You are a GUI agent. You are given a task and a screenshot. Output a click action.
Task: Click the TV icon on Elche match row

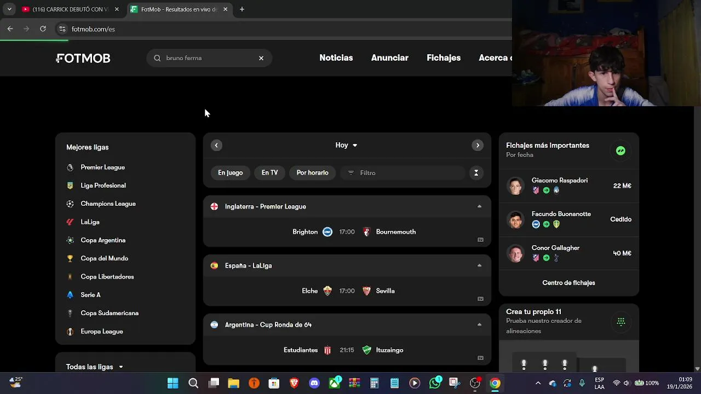coord(480,299)
